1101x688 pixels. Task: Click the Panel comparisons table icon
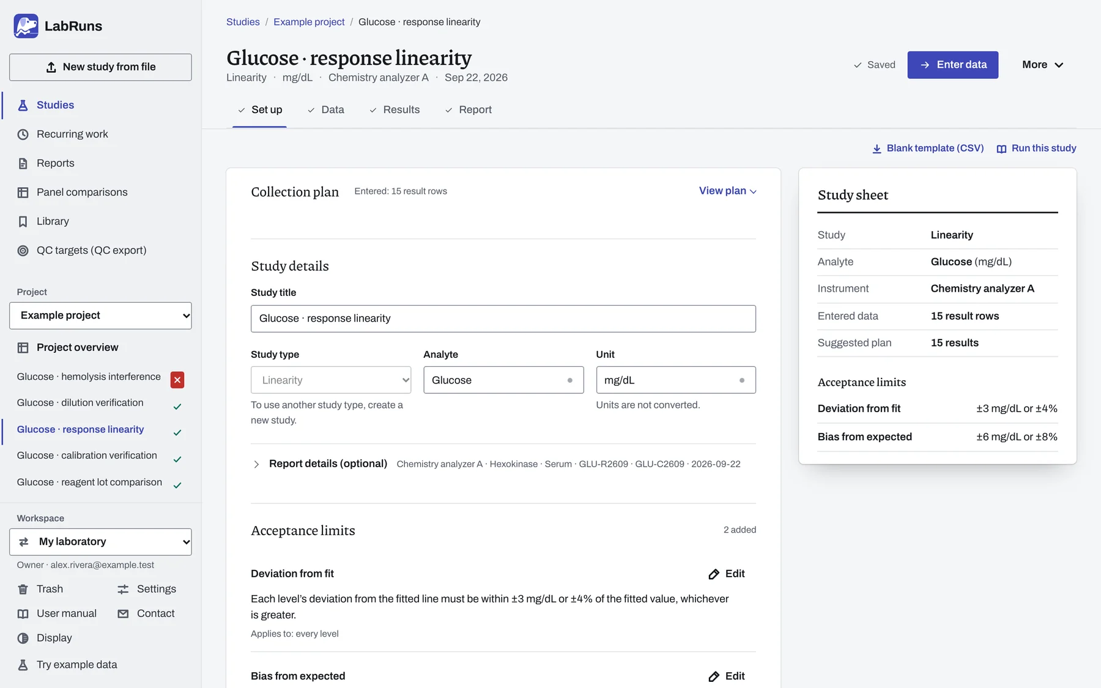pos(23,193)
